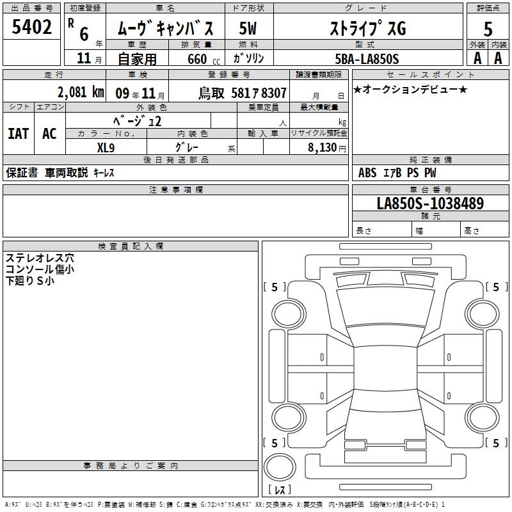Click the front-left tire rating 5
The image size is (512, 512).
coord(275,287)
